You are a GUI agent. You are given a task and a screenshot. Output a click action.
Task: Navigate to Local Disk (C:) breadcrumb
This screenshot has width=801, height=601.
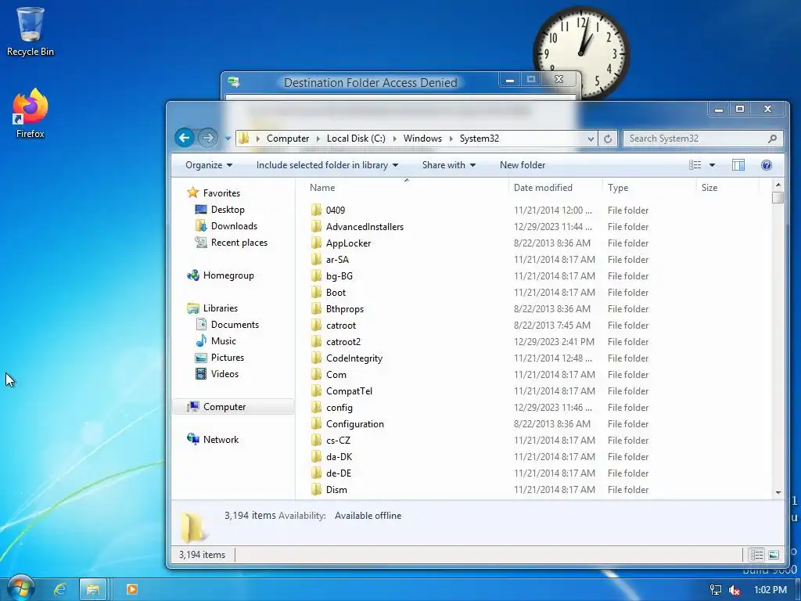point(356,139)
